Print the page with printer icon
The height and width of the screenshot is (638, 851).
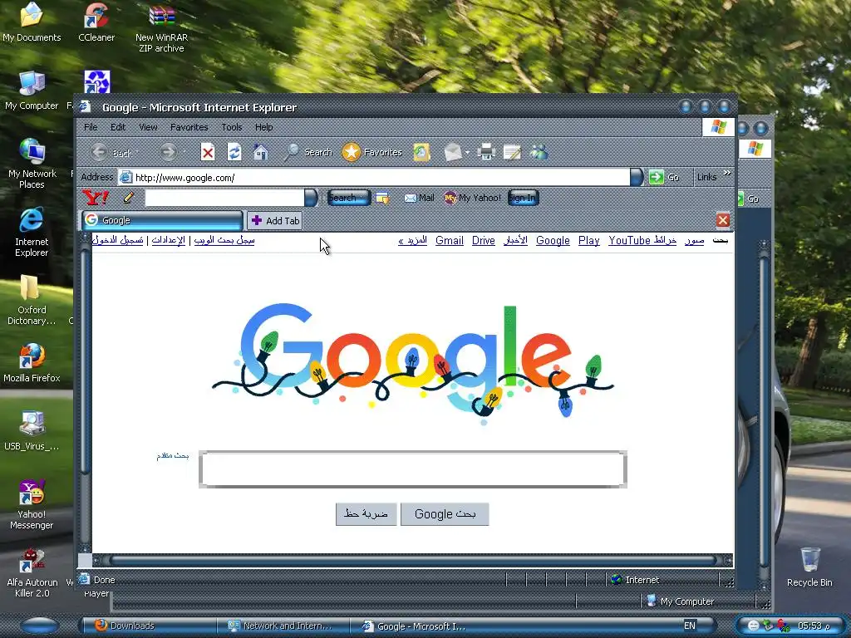485,153
